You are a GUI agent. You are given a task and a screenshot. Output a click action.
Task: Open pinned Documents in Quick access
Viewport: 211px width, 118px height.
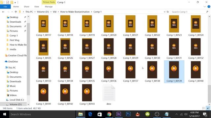[15, 26]
